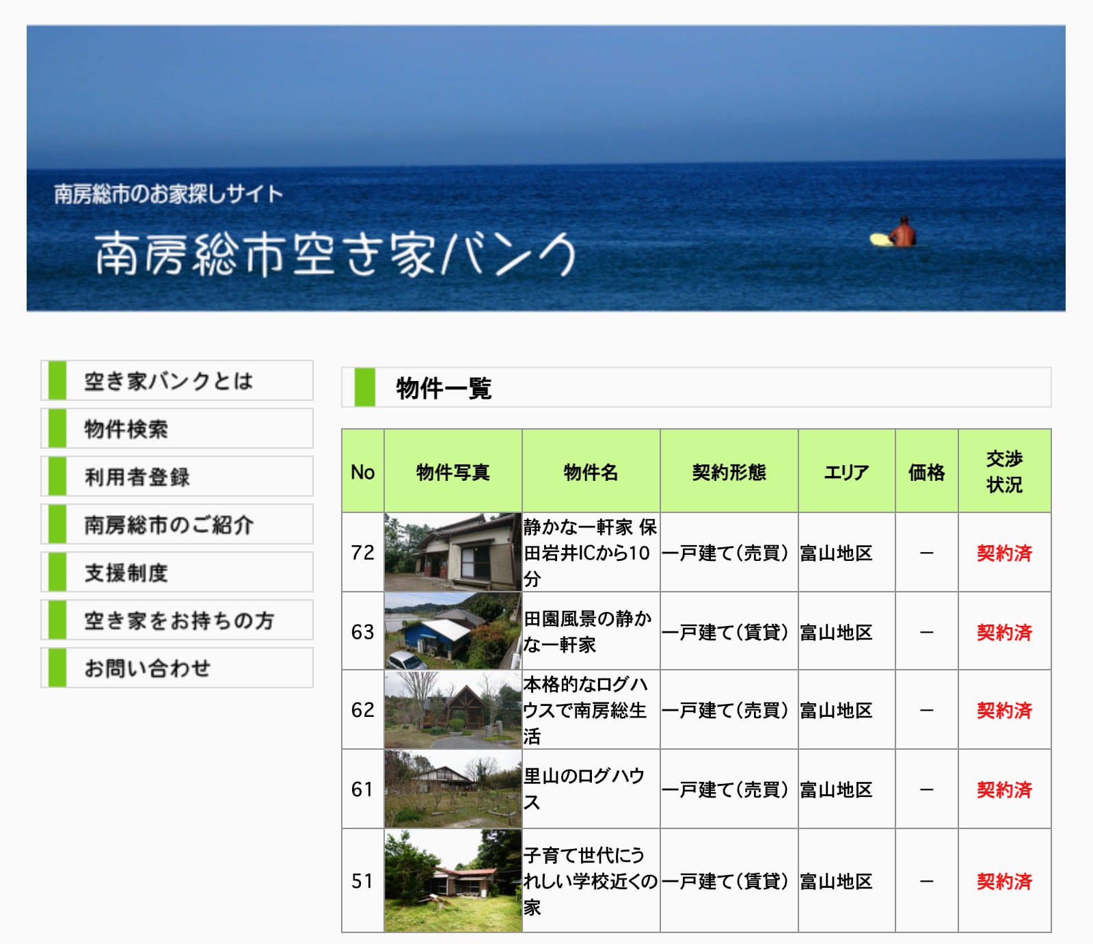The image size is (1093, 944).
Task: Click the number 63 cell
Action: point(363,631)
